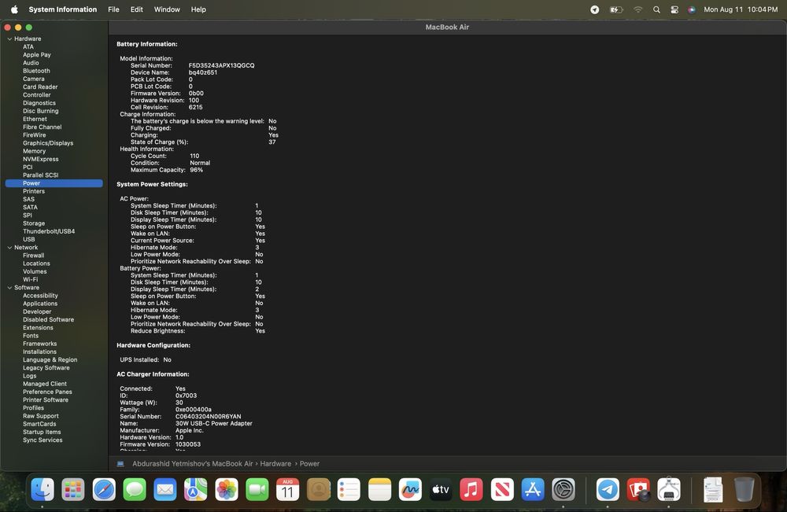Click the date and time in menu bar
This screenshot has width=787, height=512.
click(x=741, y=9)
